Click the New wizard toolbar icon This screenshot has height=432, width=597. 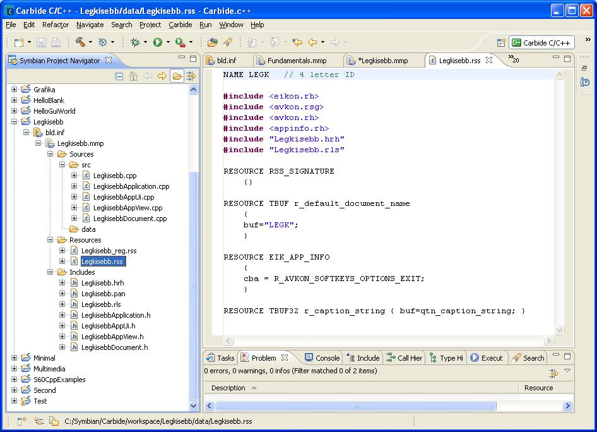pyautogui.click(x=19, y=42)
